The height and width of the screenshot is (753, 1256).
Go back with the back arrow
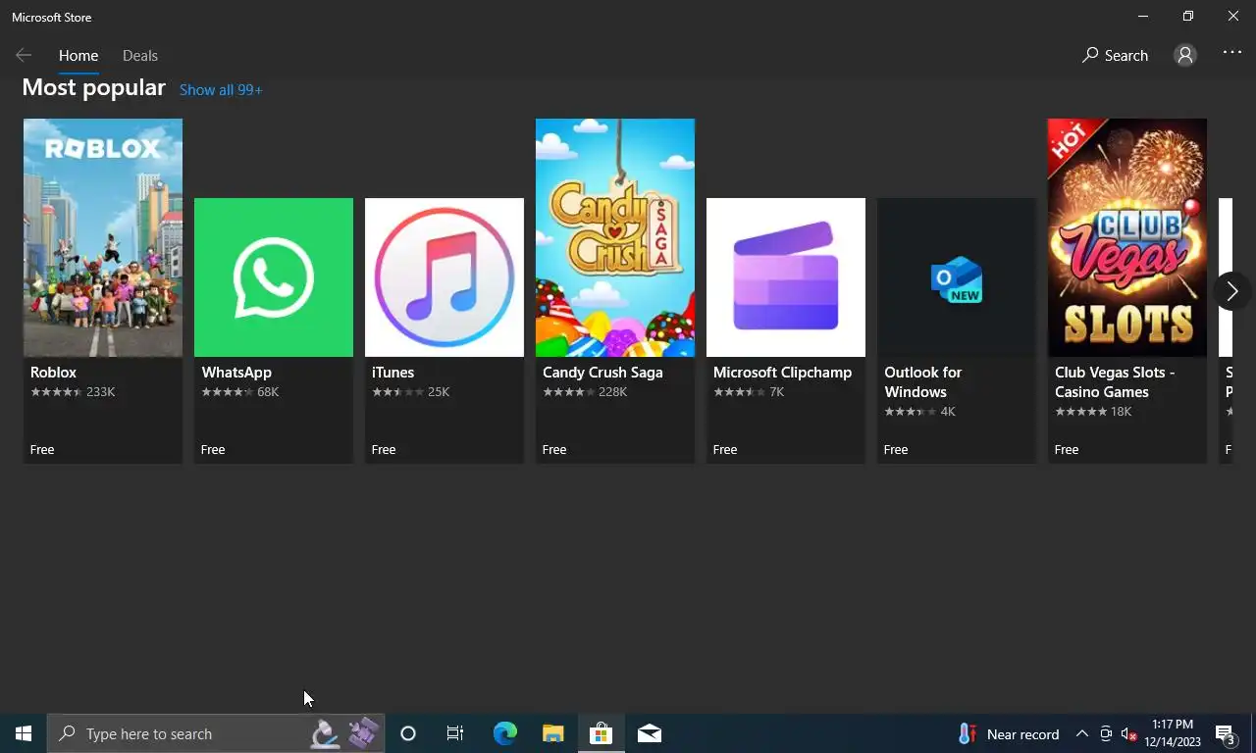[24, 56]
